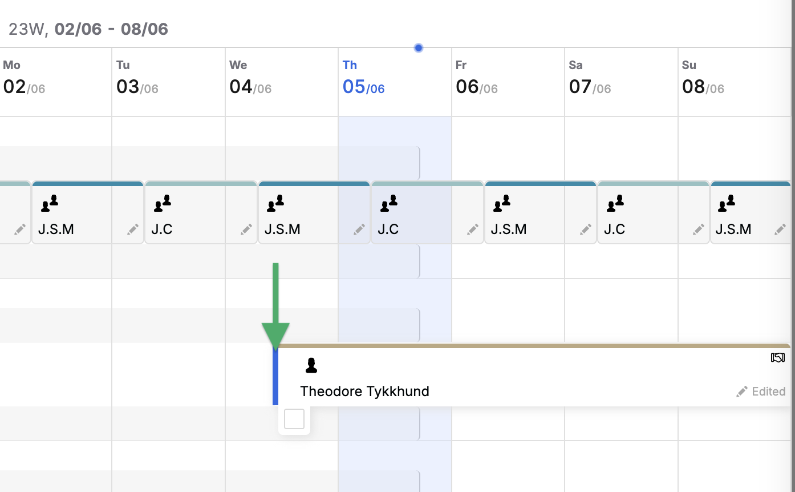Click the 23W week date range title
The width and height of the screenshot is (795, 492).
[88, 29]
